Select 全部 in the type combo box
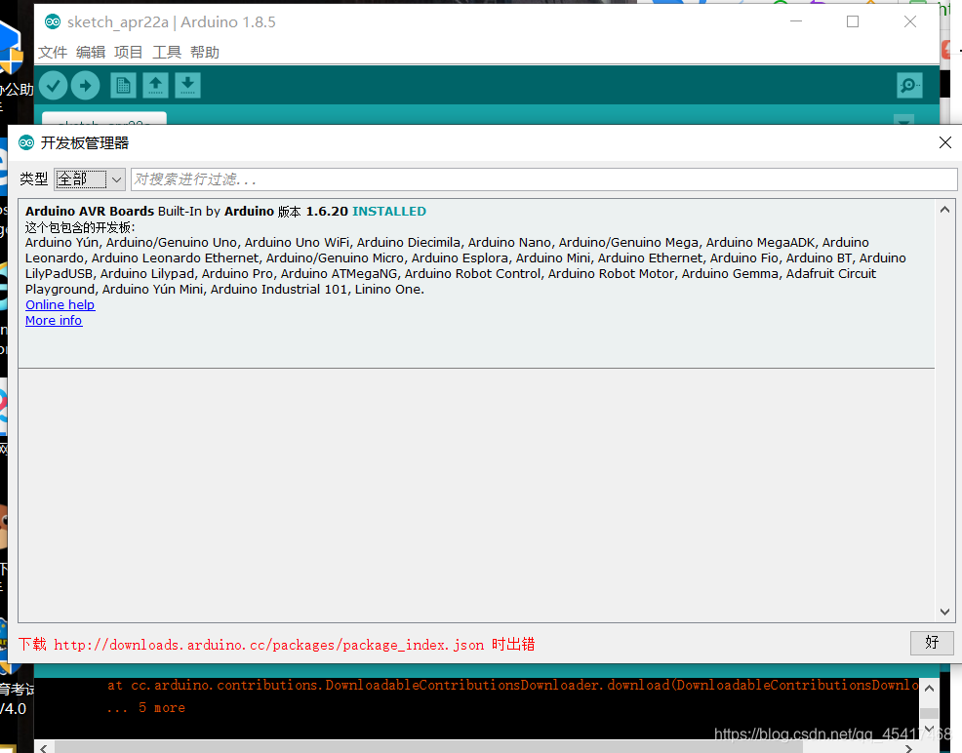Screen dimensions: 962x753 click(83, 178)
